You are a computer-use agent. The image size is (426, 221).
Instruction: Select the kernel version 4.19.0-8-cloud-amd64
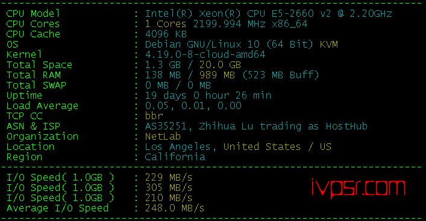pyautogui.click(x=205, y=55)
